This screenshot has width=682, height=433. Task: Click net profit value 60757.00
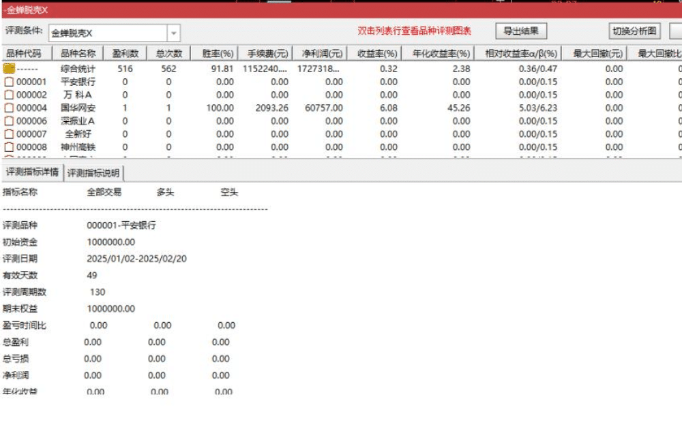(x=323, y=108)
